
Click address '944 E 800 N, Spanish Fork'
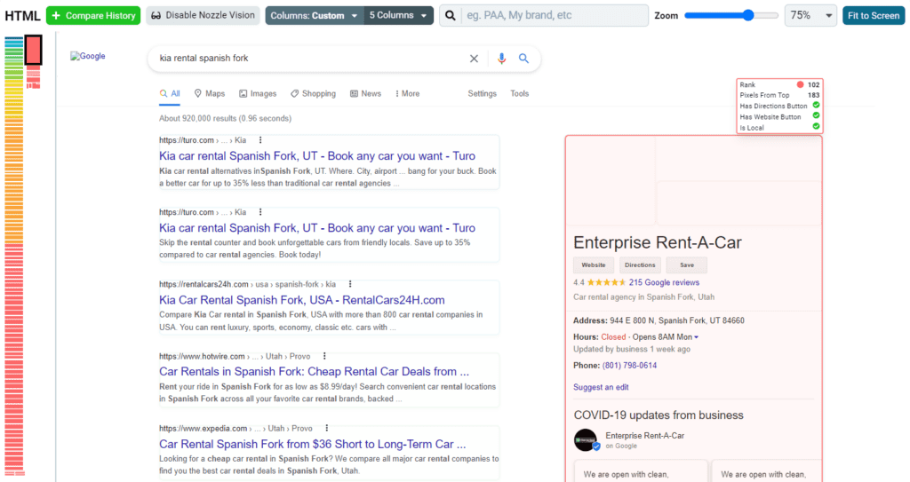click(676, 320)
